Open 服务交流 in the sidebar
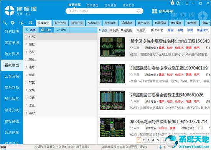The height and width of the screenshot is (150, 211). (12, 110)
